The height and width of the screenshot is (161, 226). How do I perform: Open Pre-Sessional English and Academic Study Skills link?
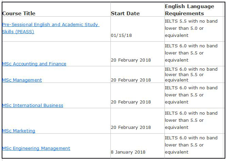(51, 28)
